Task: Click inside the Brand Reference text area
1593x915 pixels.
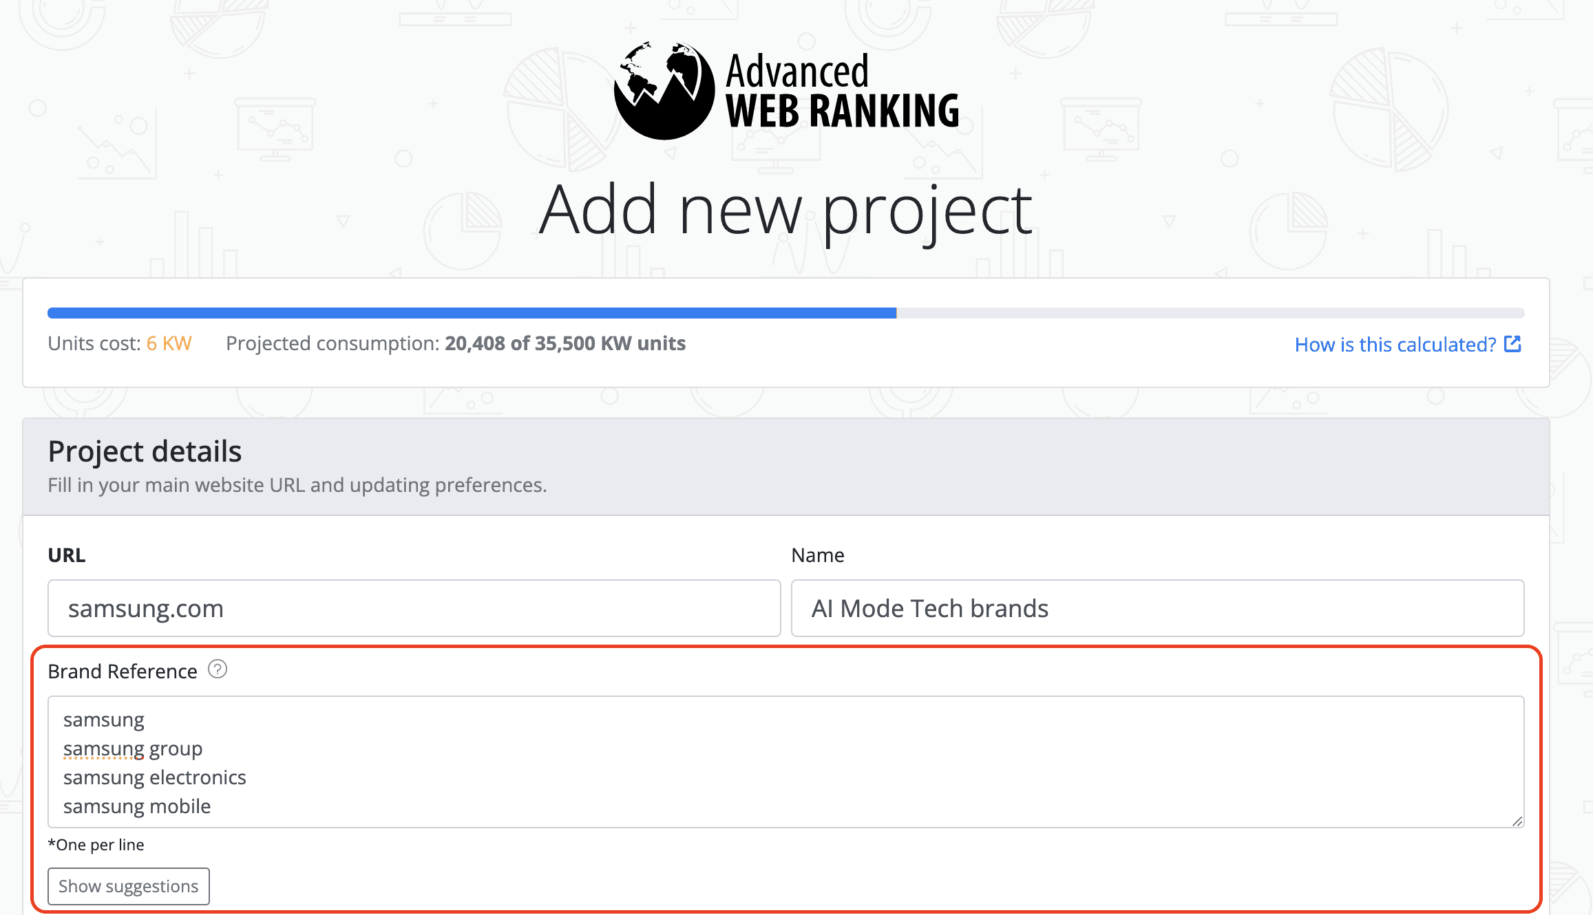Action: tap(786, 762)
